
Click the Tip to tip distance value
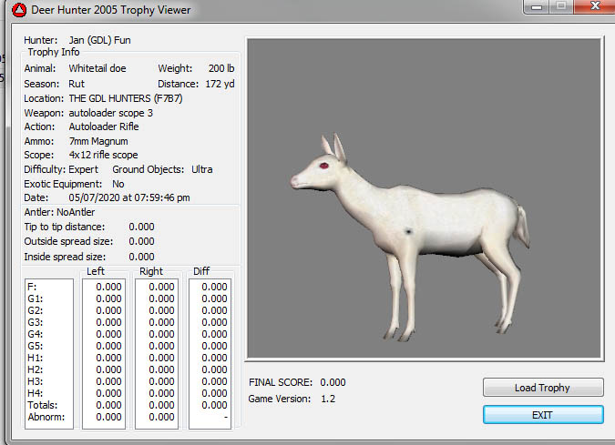point(141,227)
